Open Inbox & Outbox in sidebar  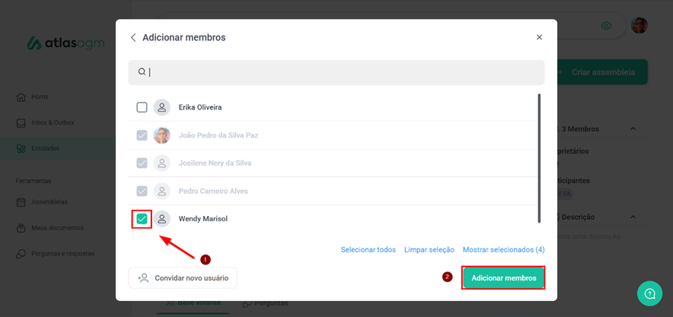52,122
